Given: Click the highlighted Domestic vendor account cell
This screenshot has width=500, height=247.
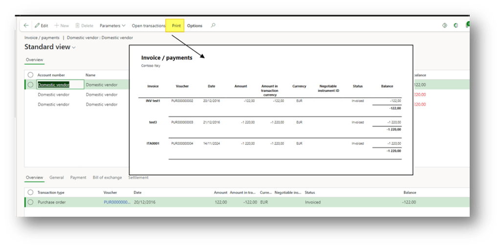Looking at the screenshot, I should pos(60,84).
